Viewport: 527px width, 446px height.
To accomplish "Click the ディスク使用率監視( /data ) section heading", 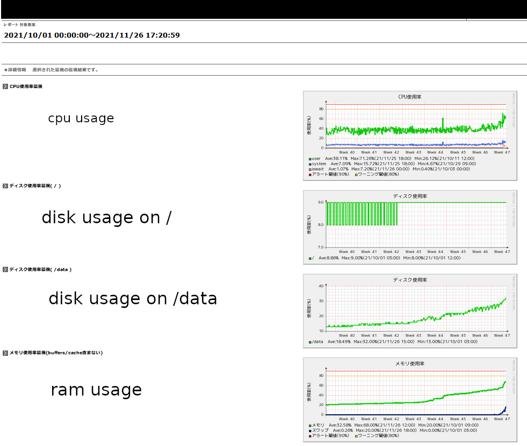I will tap(40, 269).
